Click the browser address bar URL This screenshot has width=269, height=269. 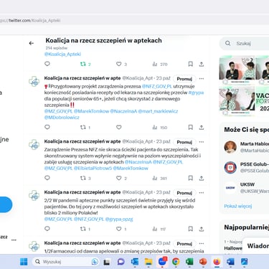pos(30,21)
